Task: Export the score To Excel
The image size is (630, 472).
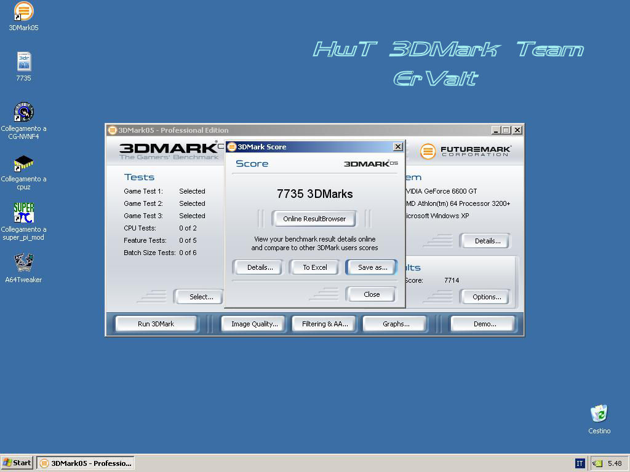Action: click(x=314, y=267)
